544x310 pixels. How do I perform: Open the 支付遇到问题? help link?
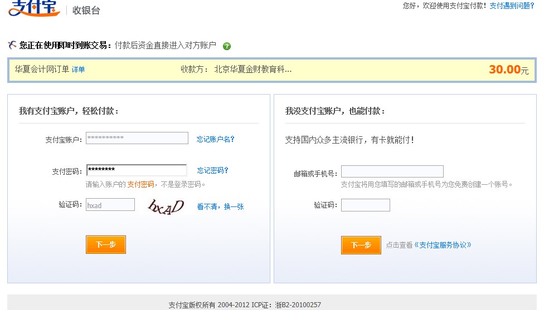512,6
